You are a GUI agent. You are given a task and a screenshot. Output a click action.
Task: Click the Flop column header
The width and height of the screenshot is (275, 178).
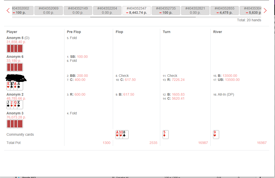point(119,32)
